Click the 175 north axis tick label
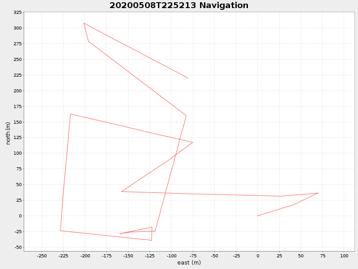Viewport: 358px width, 269px height. [17, 106]
